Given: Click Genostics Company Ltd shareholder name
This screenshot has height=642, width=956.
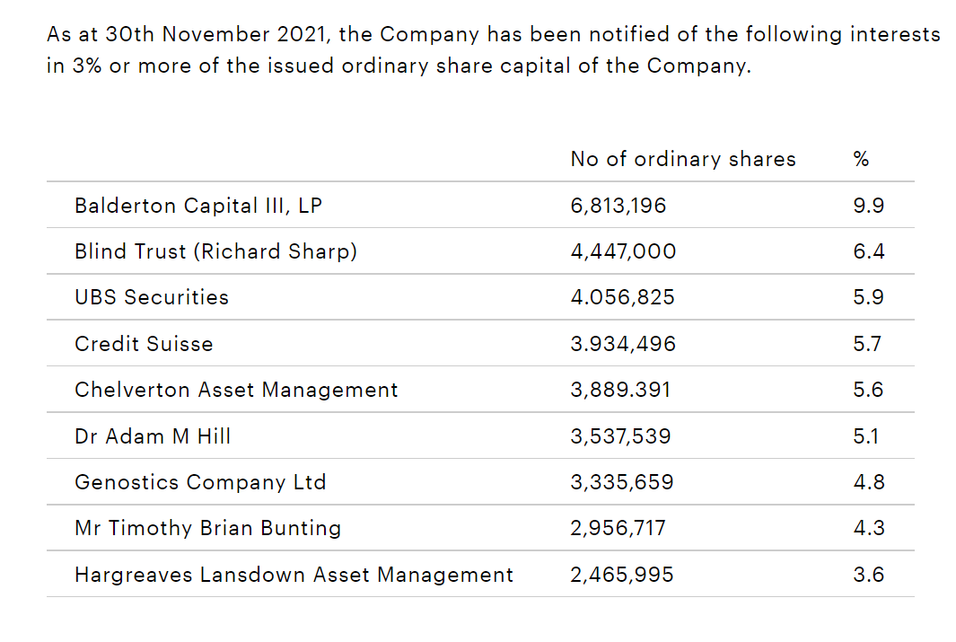Looking at the screenshot, I should [200, 482].
